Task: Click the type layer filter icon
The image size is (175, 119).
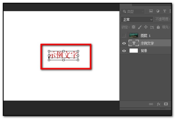Action: [x=164, y=11]
